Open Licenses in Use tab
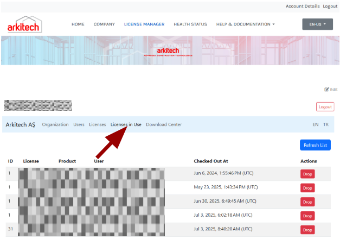The height and width of the screenshot is (239, 340). coord(126,124)
